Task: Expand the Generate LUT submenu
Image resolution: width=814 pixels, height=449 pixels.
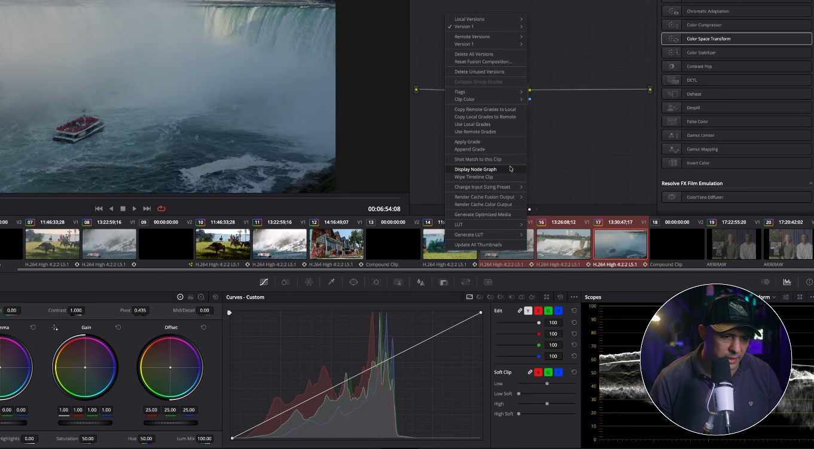Action: [487, 235]
